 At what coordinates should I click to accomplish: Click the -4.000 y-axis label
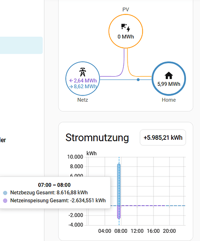tap(76, 225)
